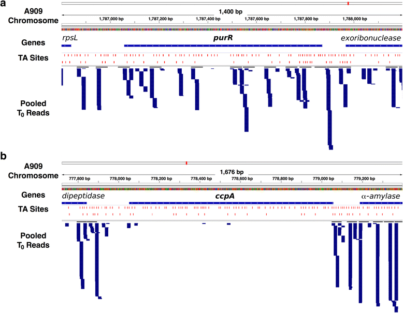Click the A909 Chromosome label in panel a

(x=33, y=15)
